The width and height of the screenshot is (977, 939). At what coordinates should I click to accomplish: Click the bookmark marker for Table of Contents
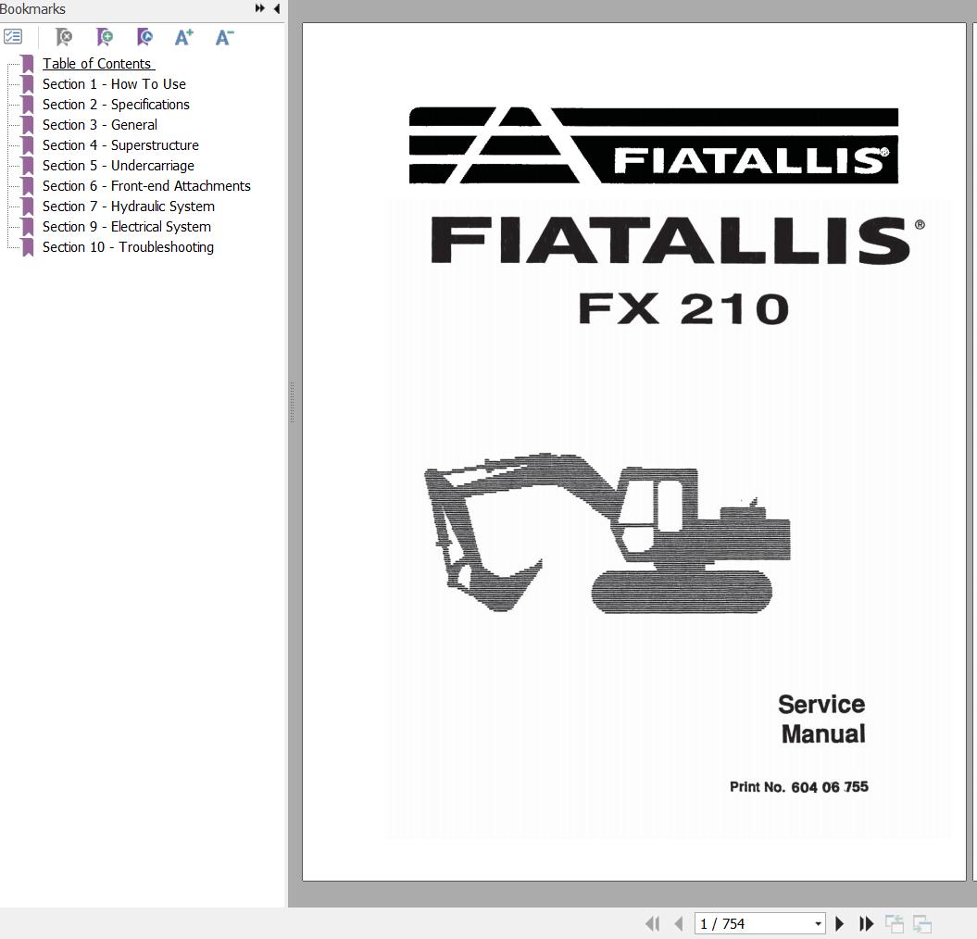click(x=28, y=63)
